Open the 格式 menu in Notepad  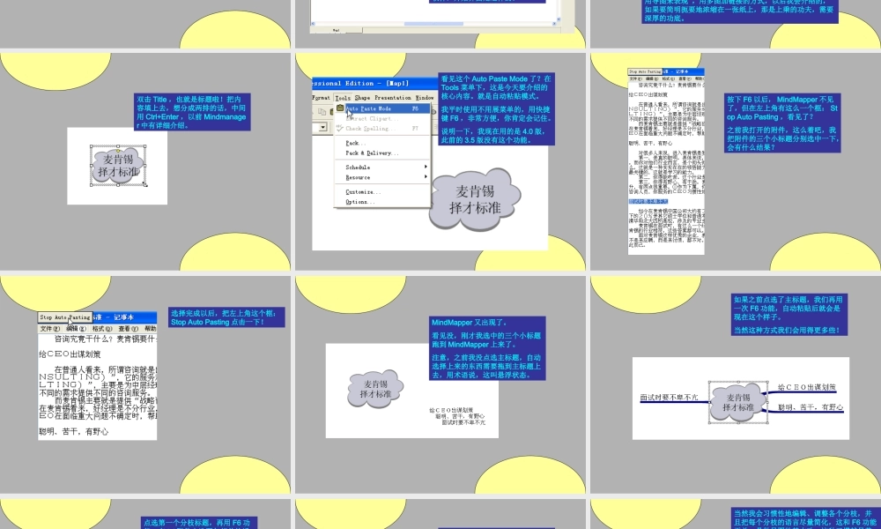click(102, 329)
